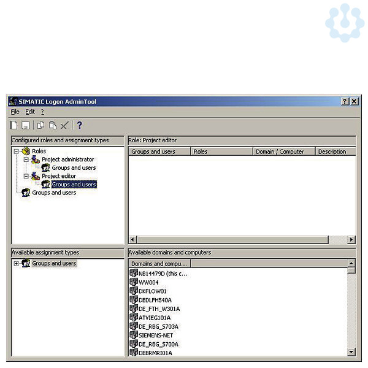Select the WW004 computer in the list
Screen dimensions: 368x368
(148, 282)
